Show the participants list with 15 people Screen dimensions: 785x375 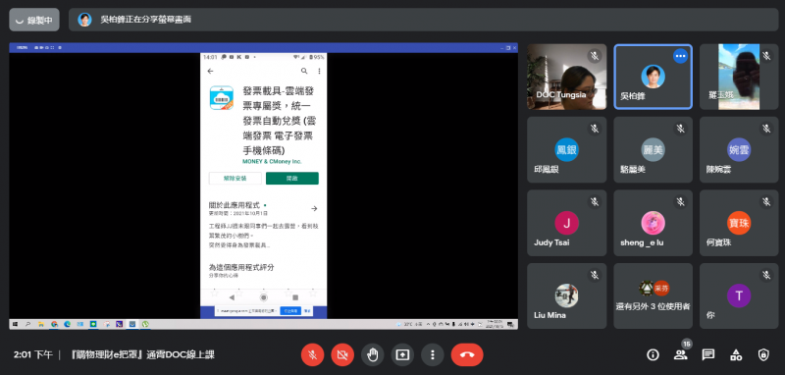pos(680,355)
